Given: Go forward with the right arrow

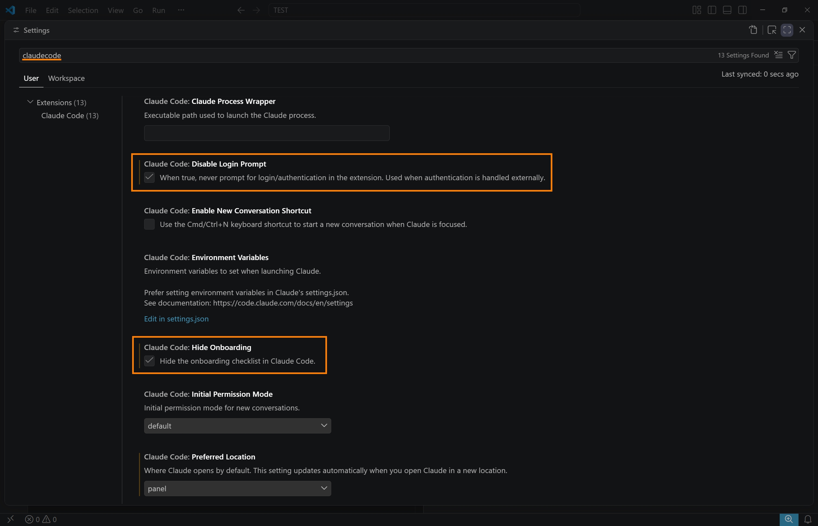Looking at the screenshot, I should 256,10.
